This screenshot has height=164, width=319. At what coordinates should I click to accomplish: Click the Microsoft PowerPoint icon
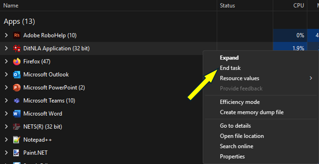point(17,87)
